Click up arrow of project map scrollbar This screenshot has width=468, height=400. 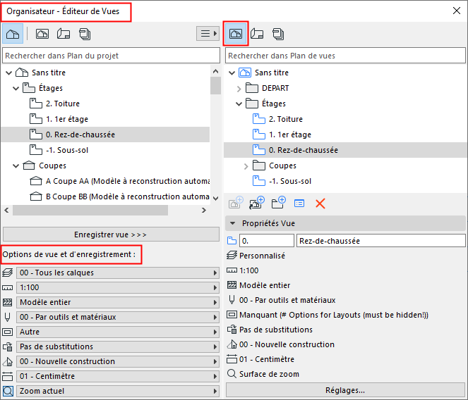(215, 72)
